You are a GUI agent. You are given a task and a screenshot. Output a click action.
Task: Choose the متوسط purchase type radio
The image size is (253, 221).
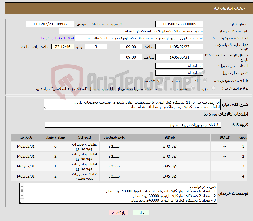(x=193, y=88)
